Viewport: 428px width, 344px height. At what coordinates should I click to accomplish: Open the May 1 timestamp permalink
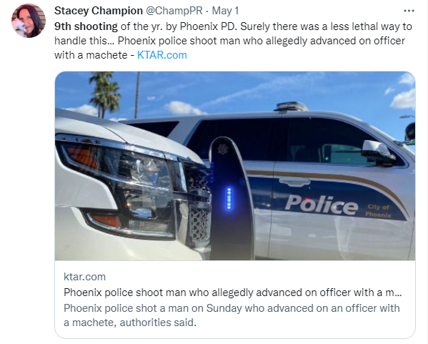tap(225, 11)
